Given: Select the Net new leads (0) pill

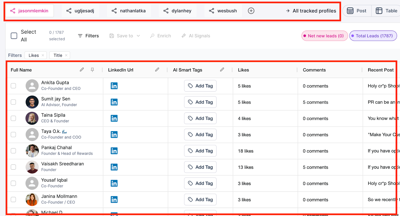Looking at the screenshot, I should tap(324, 36).
